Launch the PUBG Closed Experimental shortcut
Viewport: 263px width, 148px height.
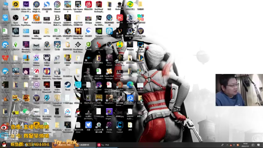click(x=99, y=98)
